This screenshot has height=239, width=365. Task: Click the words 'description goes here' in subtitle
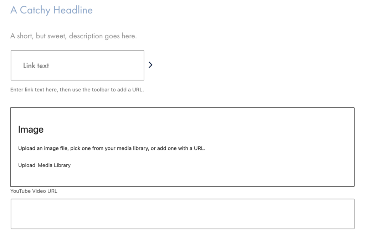pos(103,36)
